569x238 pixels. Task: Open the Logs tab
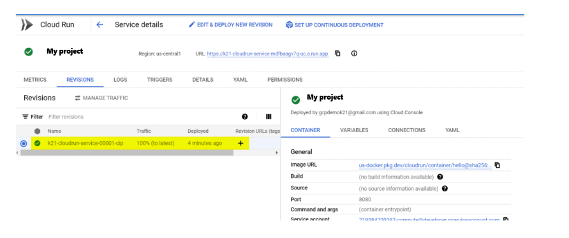click(x=120, y=80)
